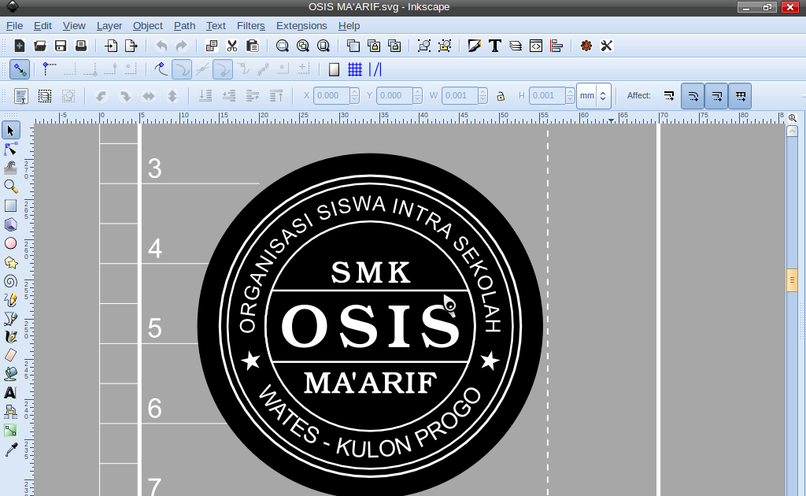Viewport: 806px width, 496px height.
Task: Undo the last action
Action: pos(161,46)
